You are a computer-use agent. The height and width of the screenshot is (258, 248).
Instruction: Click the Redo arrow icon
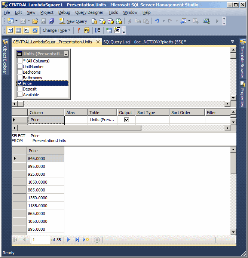[170, 21]
